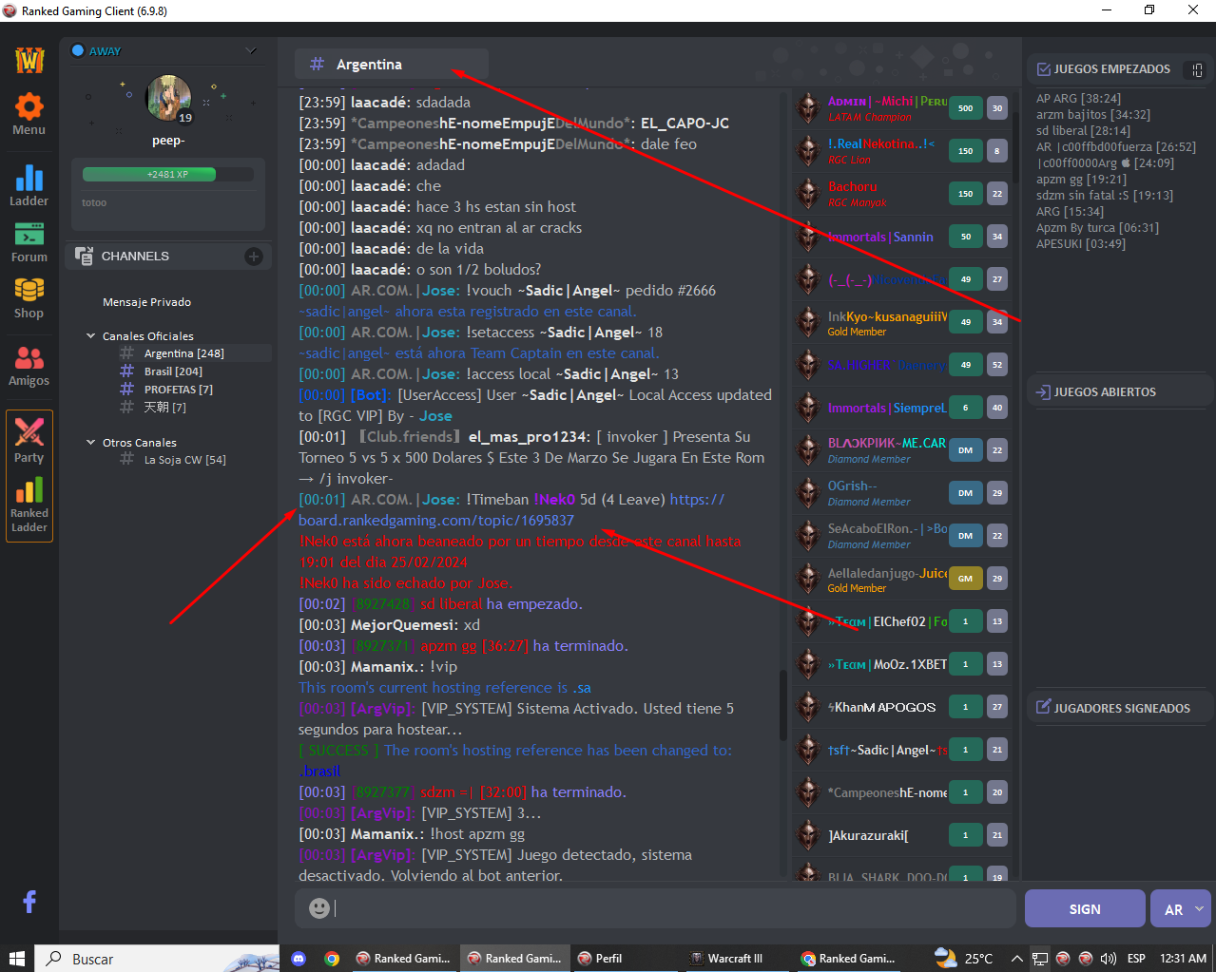Select game arzm bajitos [34:32]
The width and height of the screenshot is (1216, 972).
pyautogui.click(x=1093, y=115)
